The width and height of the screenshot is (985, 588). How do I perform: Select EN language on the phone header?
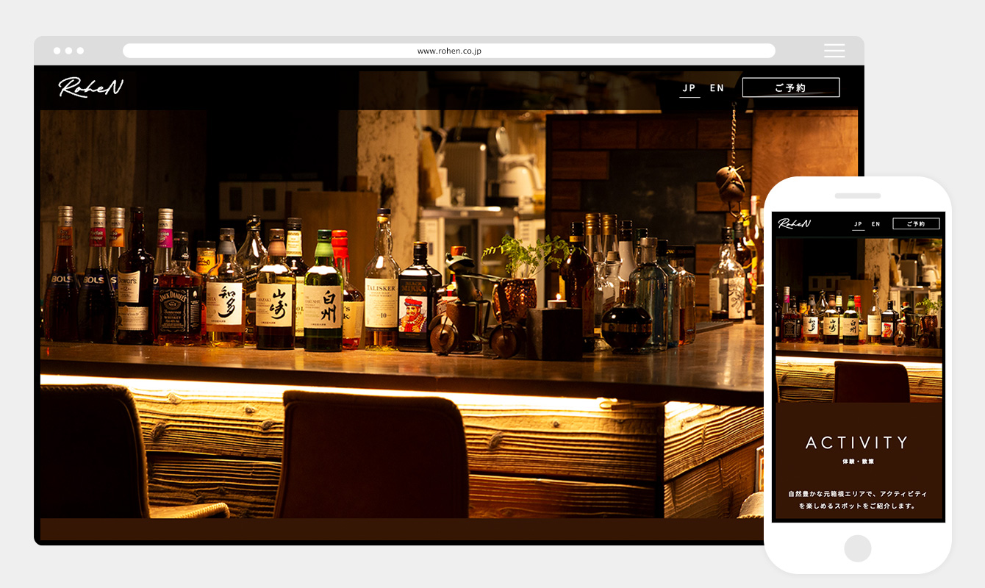[x=876, y=224]
